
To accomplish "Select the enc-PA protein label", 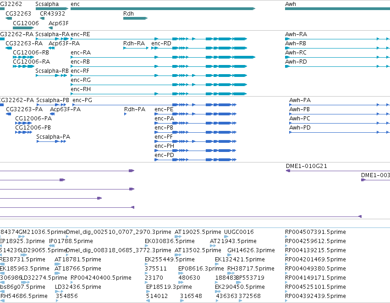I will tap(164, 119).
